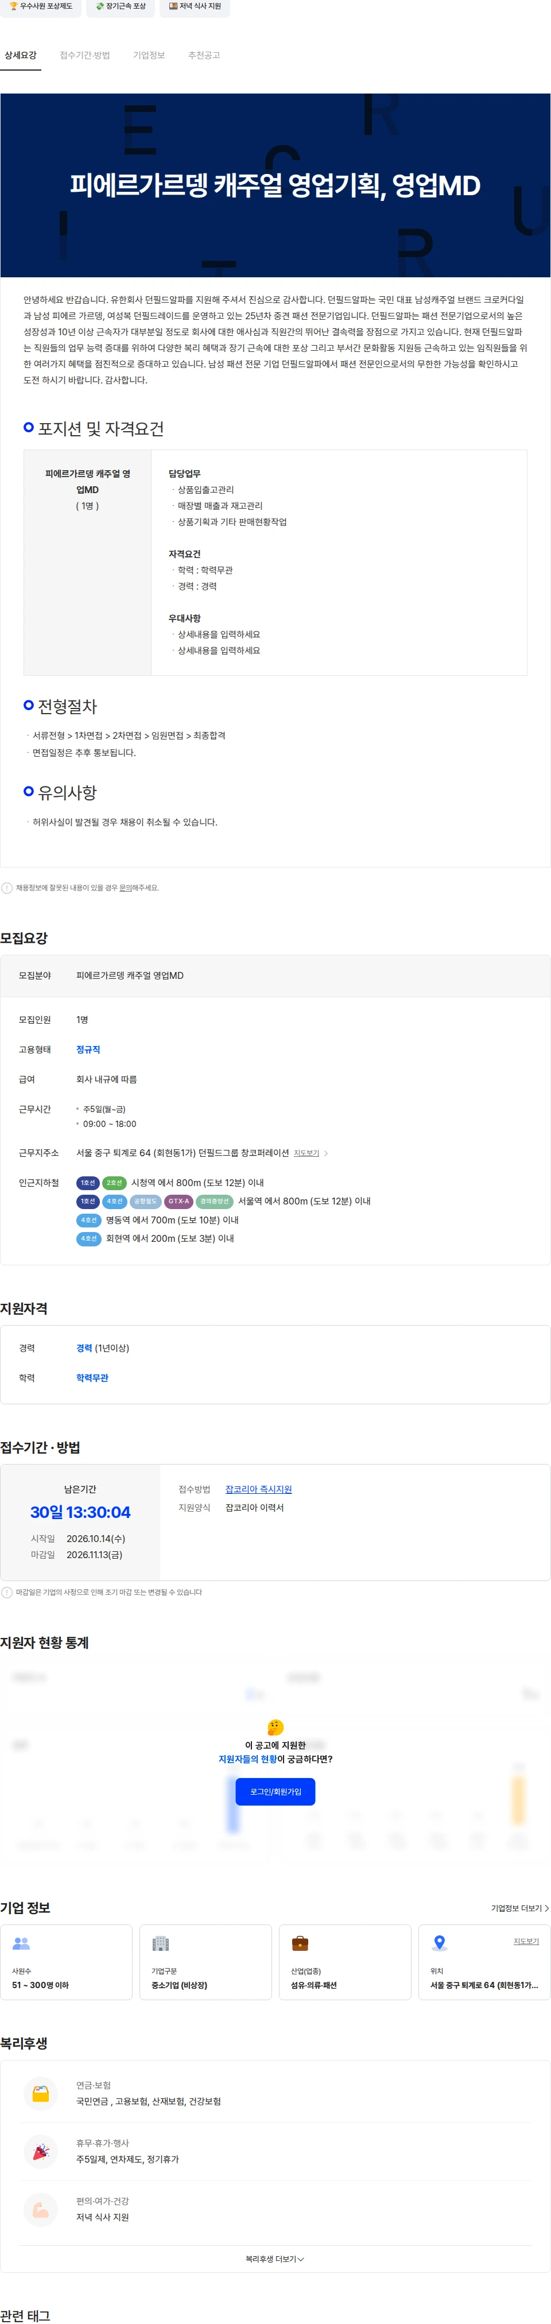The width and height of the screenshot is (551, 2324).
Task: Click the 1호선 badge in 시청역 row
Action: coord(87,1183)
